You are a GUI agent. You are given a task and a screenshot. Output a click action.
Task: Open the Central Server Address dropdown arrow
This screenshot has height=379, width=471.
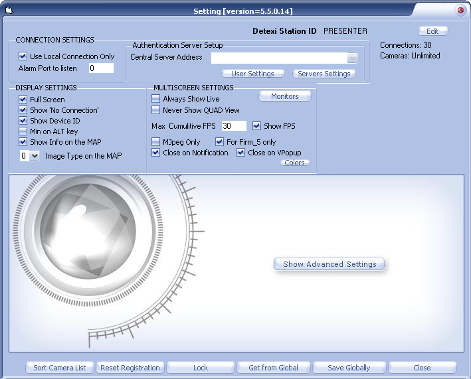point(352,58)
